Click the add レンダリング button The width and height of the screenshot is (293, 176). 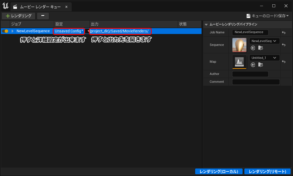click(19, 16)
